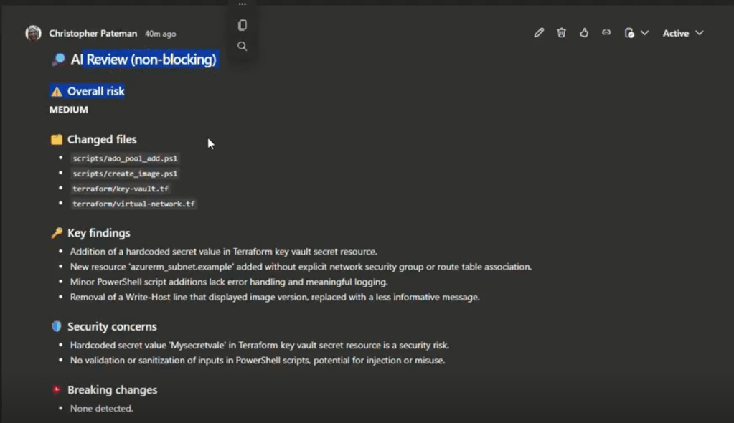Click the AI Review (non-blocking) heading

point(143,60)
